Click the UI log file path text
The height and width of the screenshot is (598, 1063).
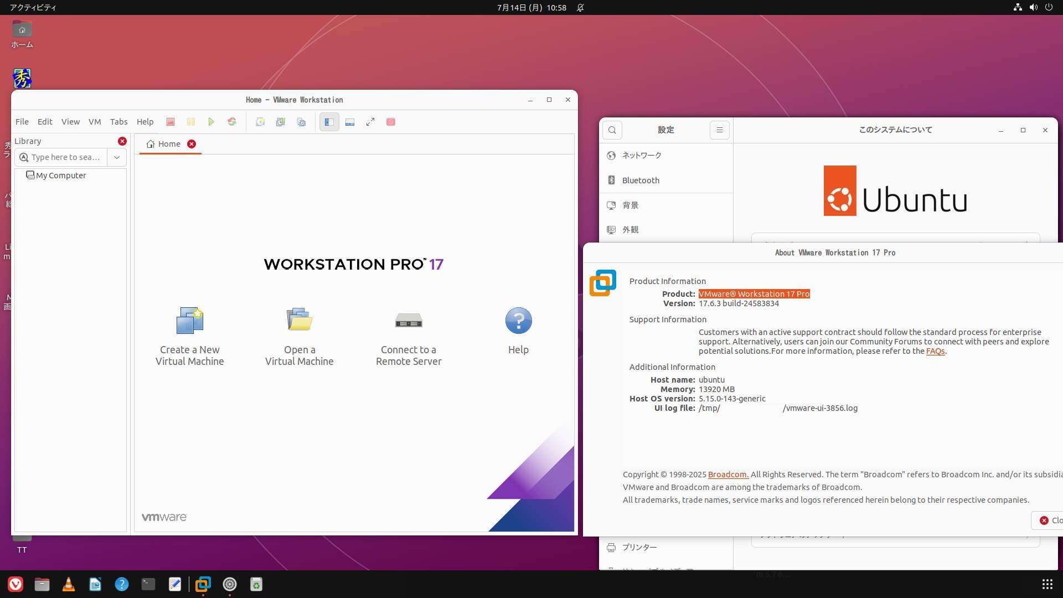click(x=778, y=408)
